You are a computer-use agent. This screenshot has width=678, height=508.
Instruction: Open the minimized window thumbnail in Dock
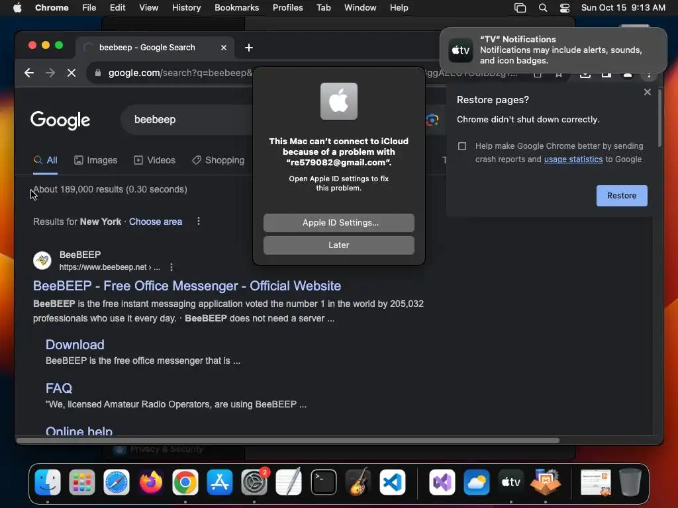[x=595, y=482]
